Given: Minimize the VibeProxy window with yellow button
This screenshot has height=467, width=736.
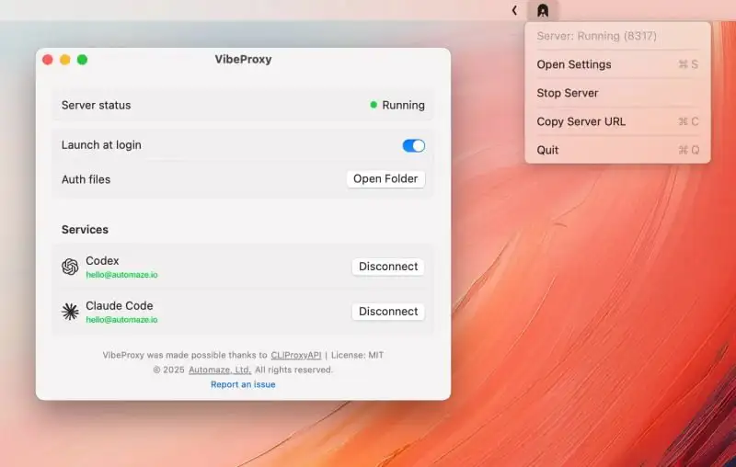Looking at the screenshot, I should coord(65,60).
